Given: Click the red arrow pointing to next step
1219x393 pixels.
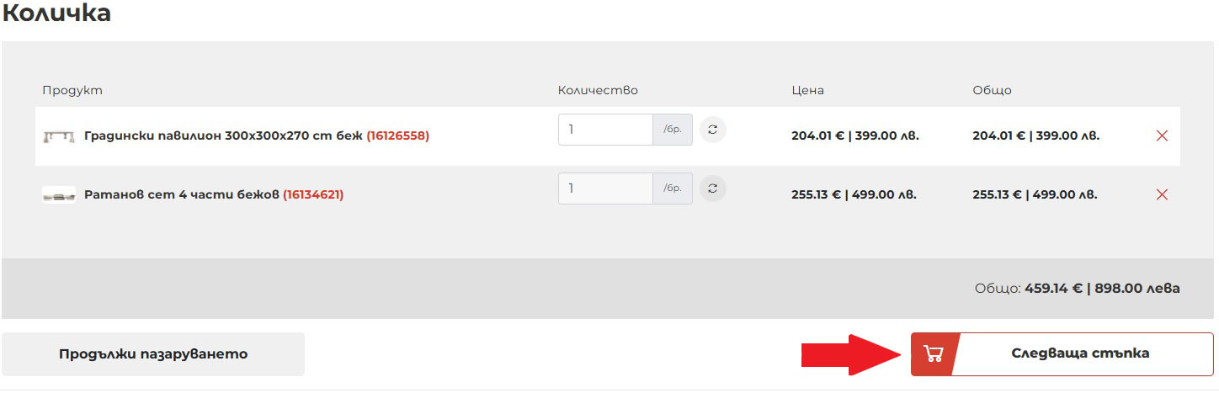Looking at the screenshot, I should [x=850, y=354].
